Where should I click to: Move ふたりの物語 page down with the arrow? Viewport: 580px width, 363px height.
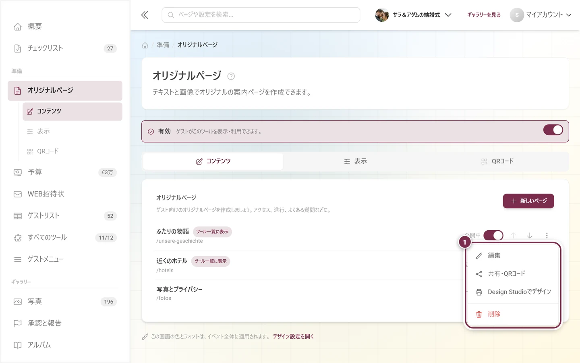530,236
